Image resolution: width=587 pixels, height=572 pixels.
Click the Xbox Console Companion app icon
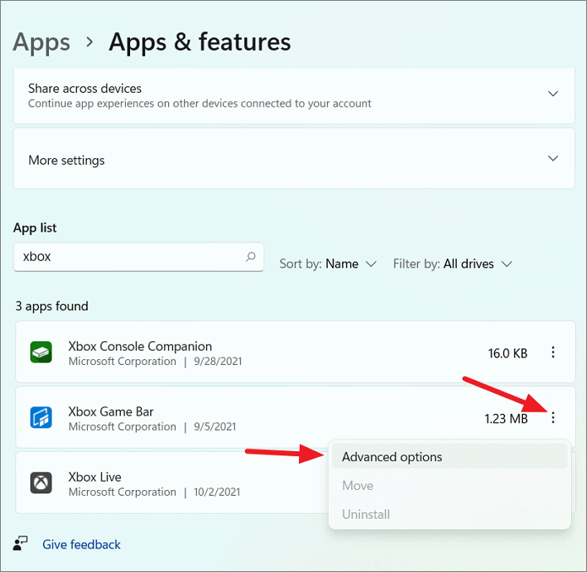(x=41, y=352)
